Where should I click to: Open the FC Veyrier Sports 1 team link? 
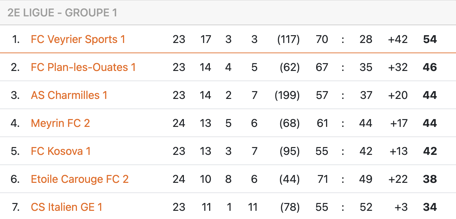pyautogui.click(x=78, y=39)
